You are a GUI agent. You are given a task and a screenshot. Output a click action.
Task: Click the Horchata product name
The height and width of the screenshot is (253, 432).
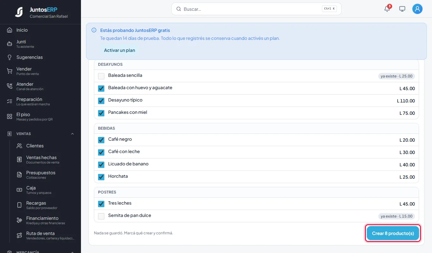118,176
